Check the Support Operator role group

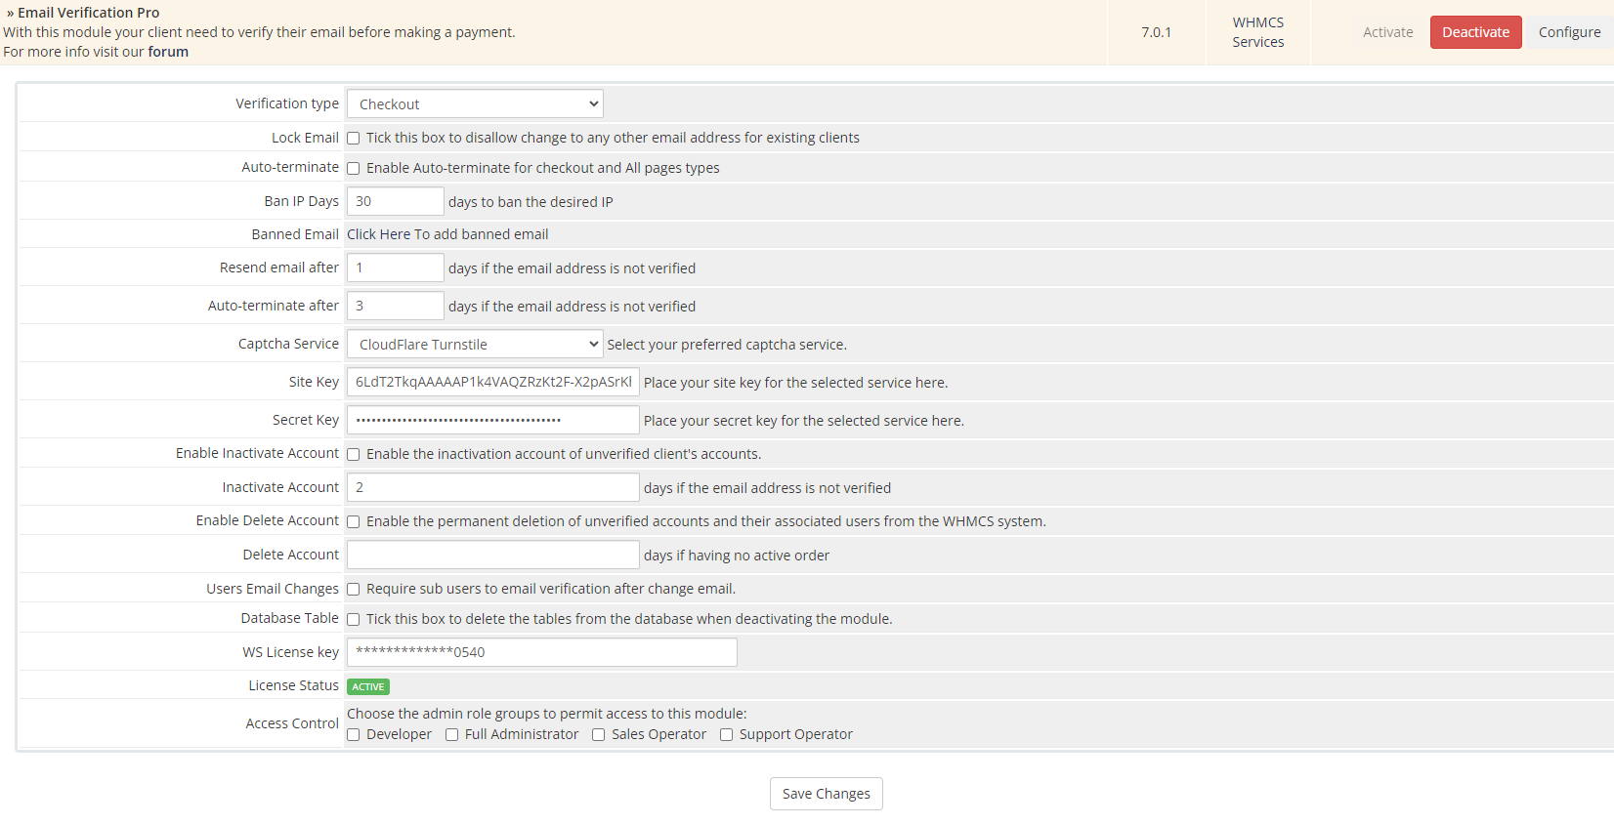point(727,735)
